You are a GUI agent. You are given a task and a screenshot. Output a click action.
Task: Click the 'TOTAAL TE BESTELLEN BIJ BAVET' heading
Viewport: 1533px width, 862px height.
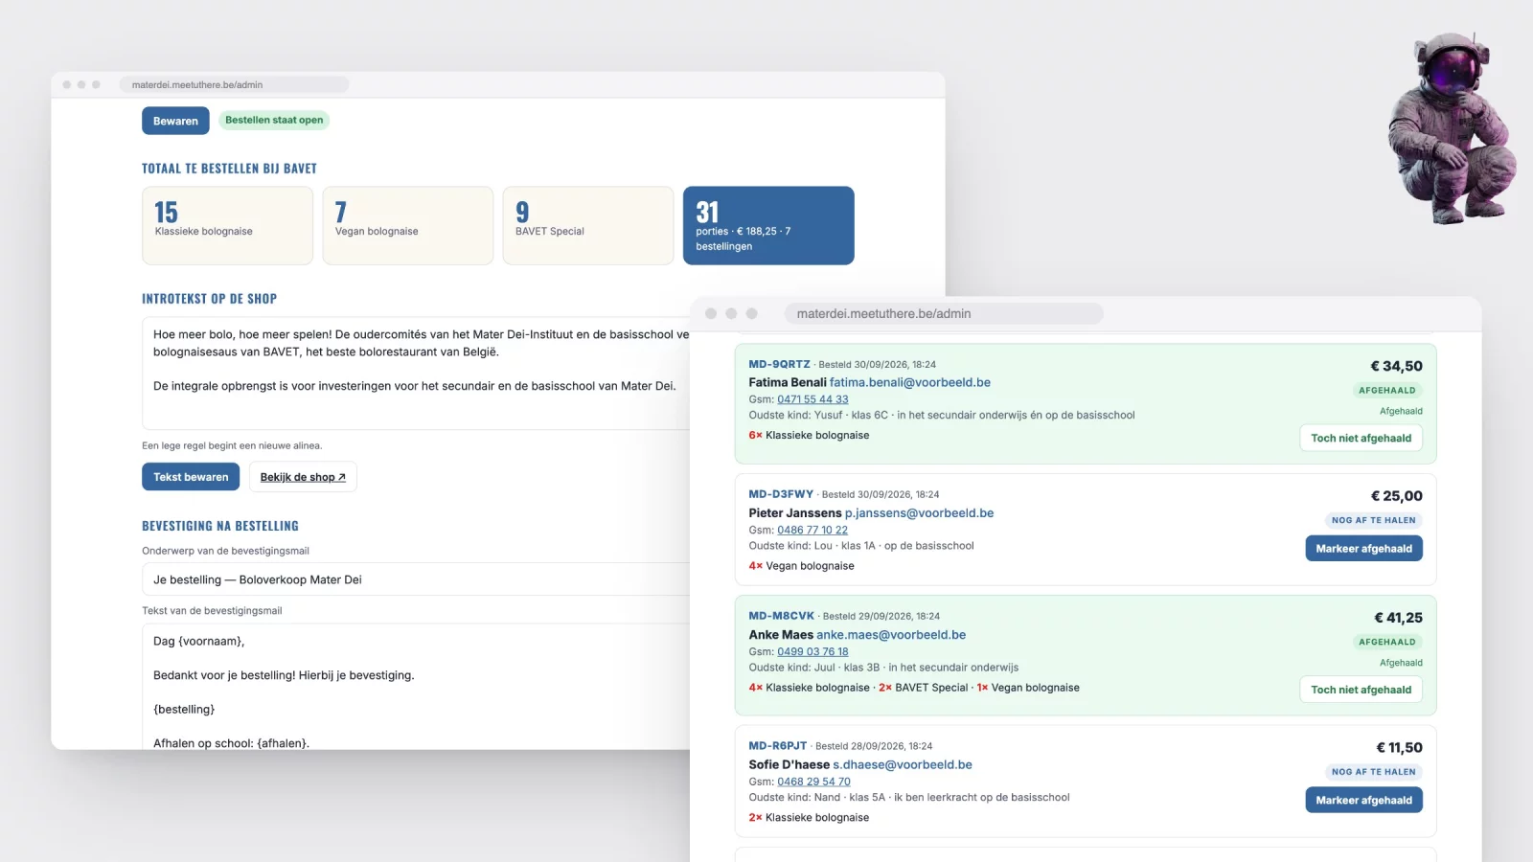click(x=229, y=169)
